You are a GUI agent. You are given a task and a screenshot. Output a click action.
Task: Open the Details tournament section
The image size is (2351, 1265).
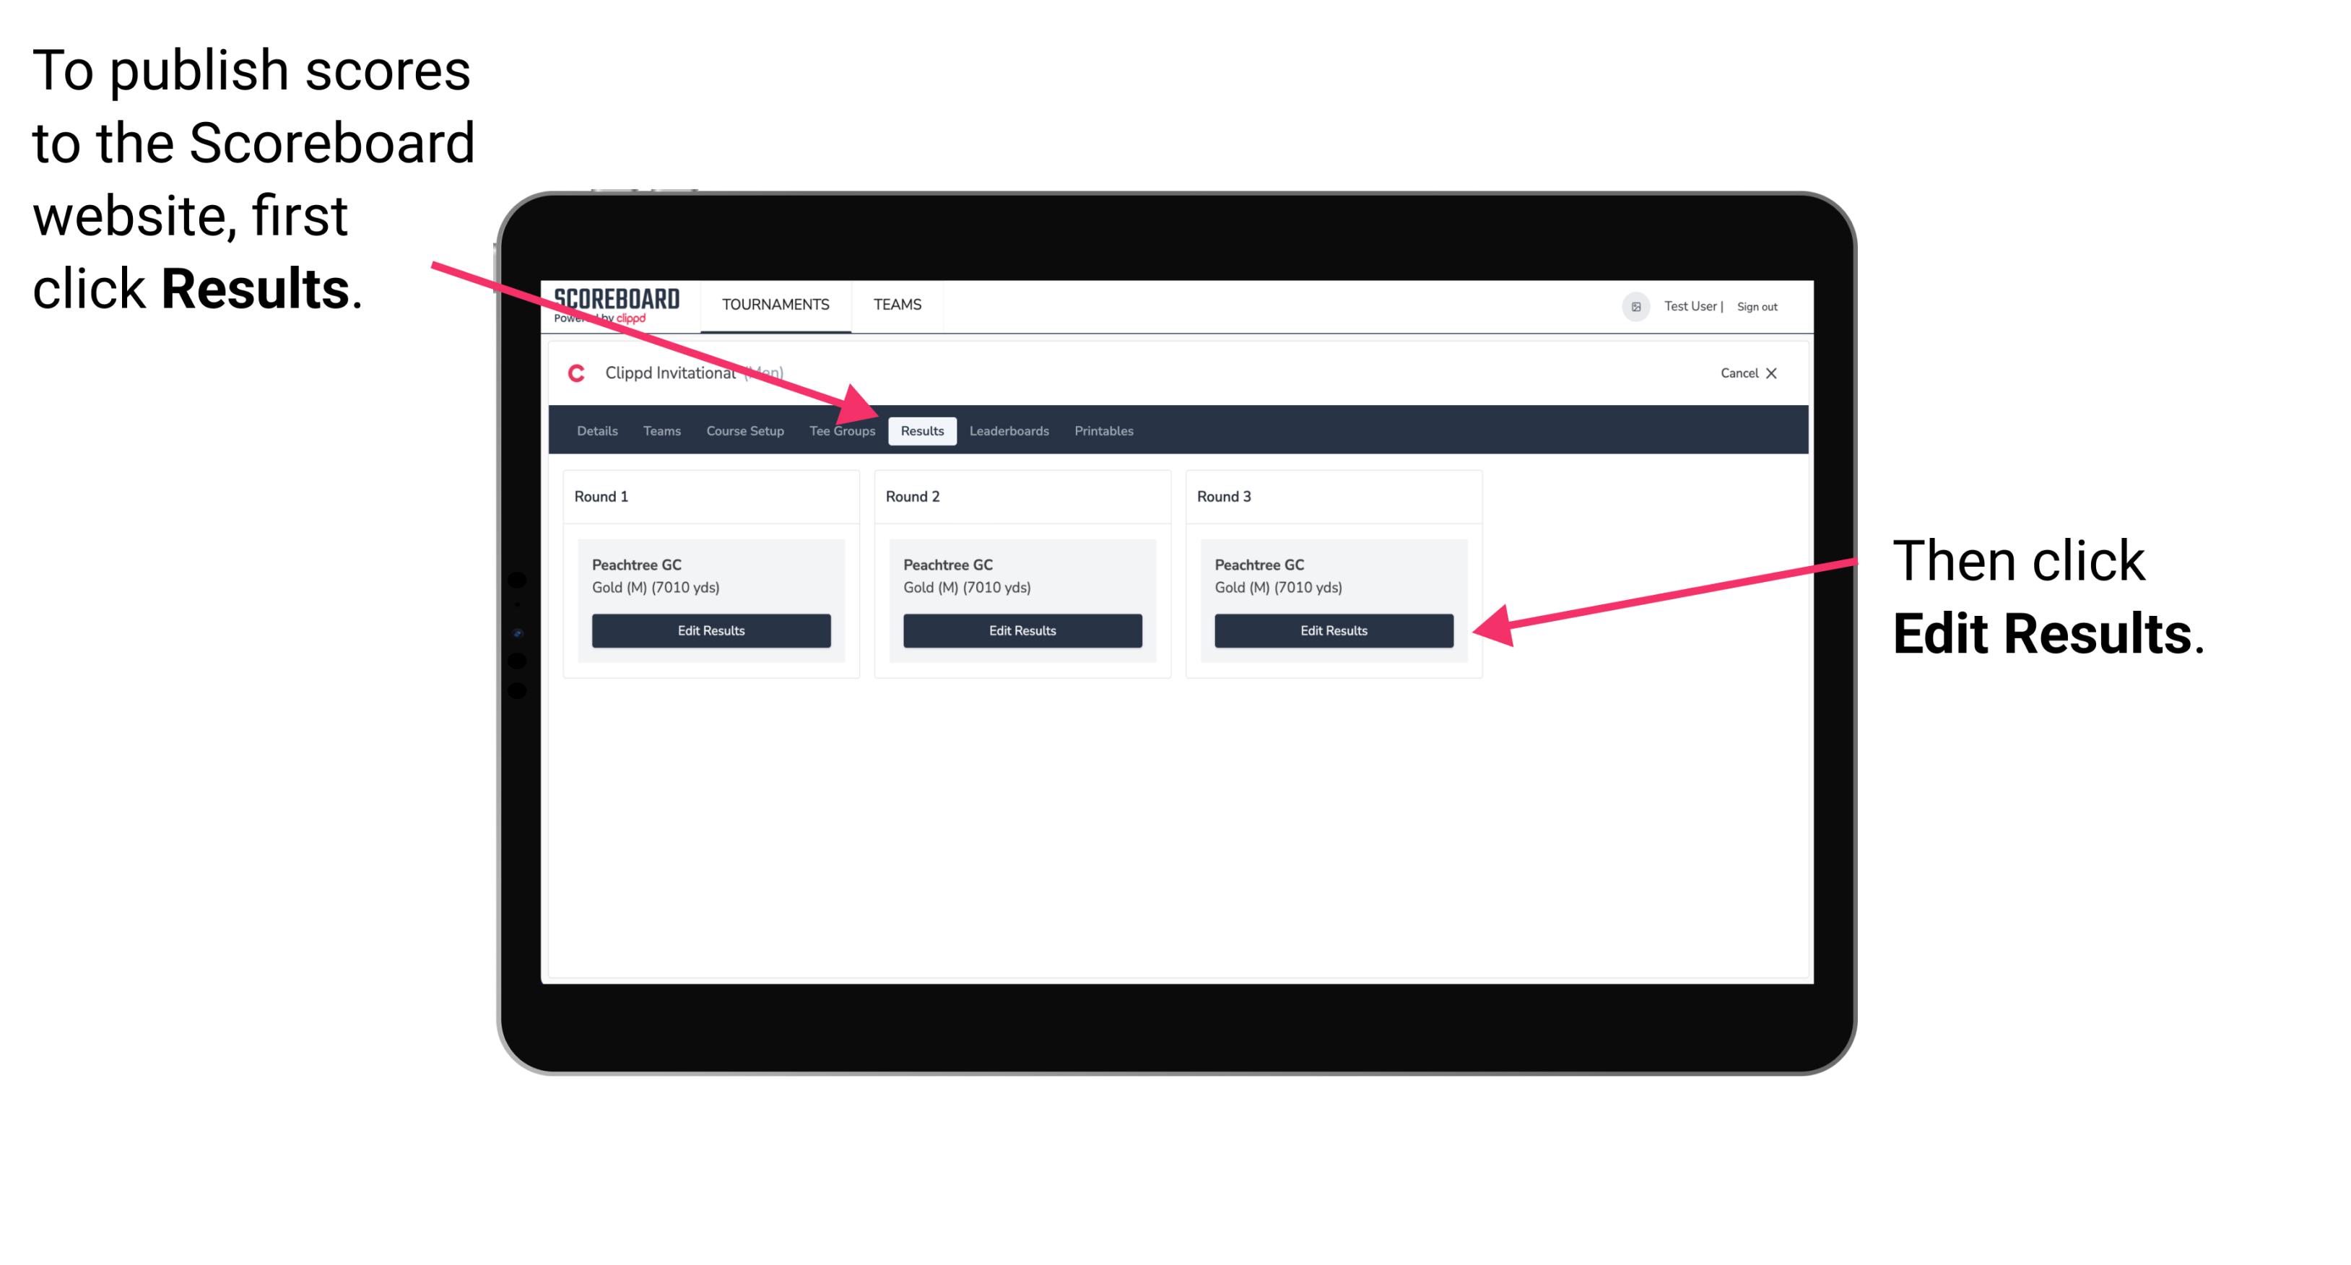pos(599,430)
